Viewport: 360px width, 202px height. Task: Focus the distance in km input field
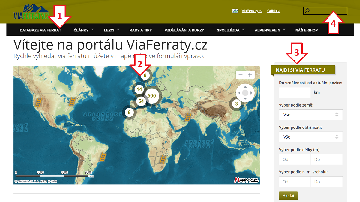tap(295, 92)
